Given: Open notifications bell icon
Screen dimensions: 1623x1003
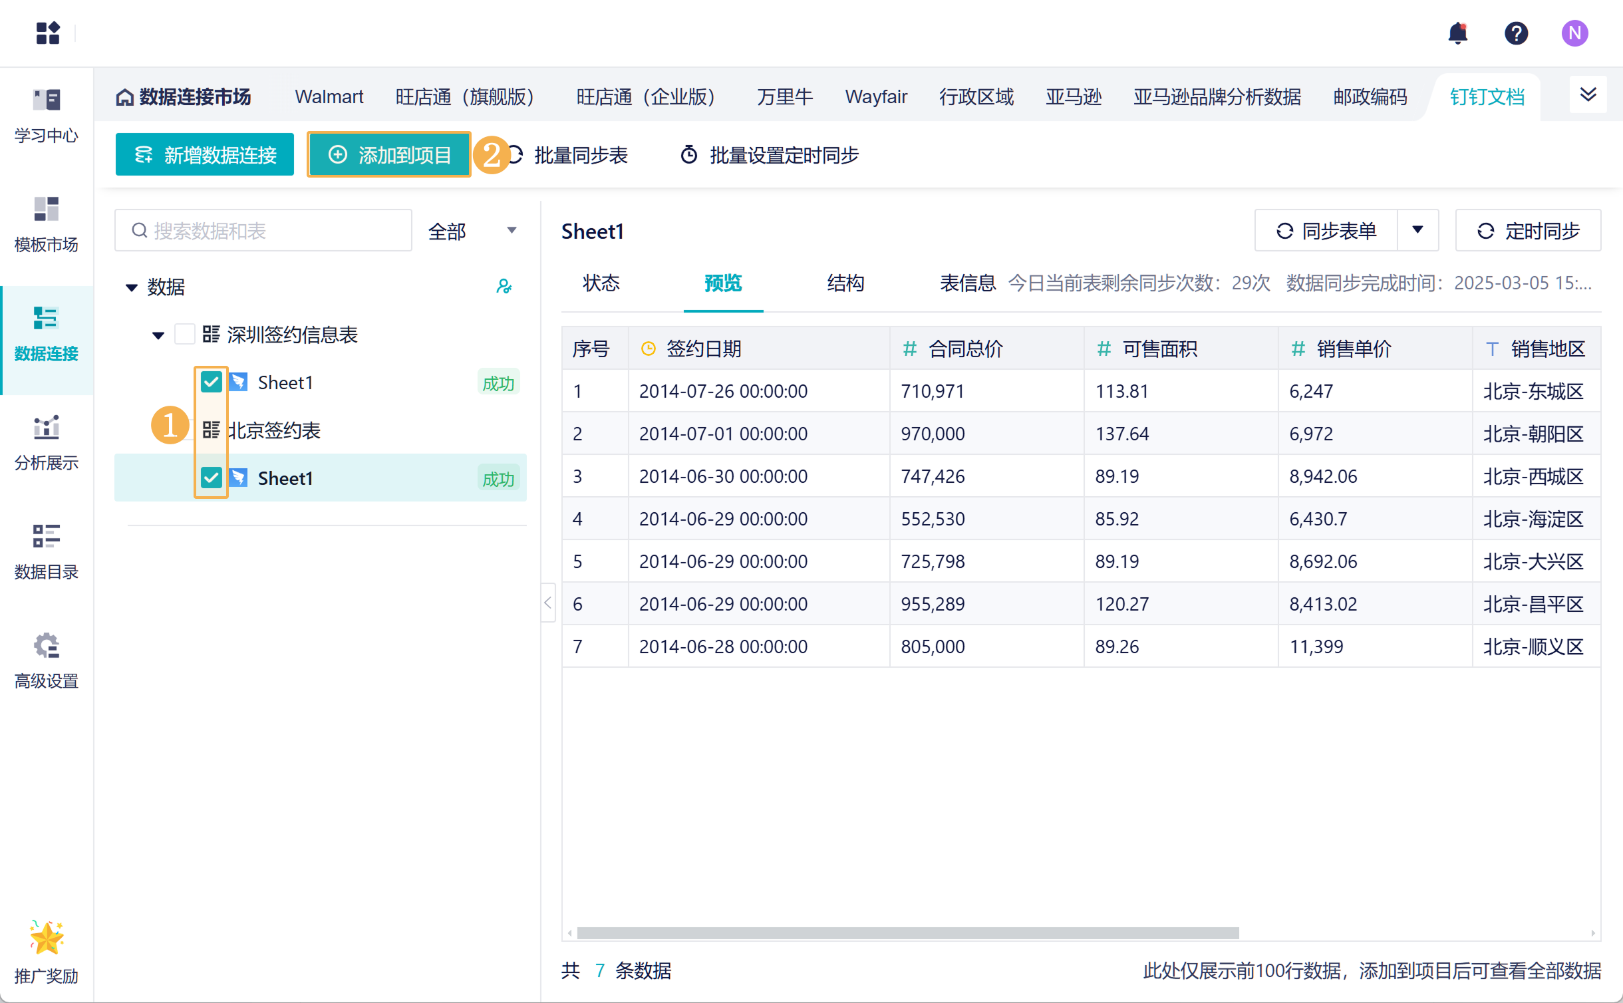Looking at the screenshot, I should click(1457, 33).
